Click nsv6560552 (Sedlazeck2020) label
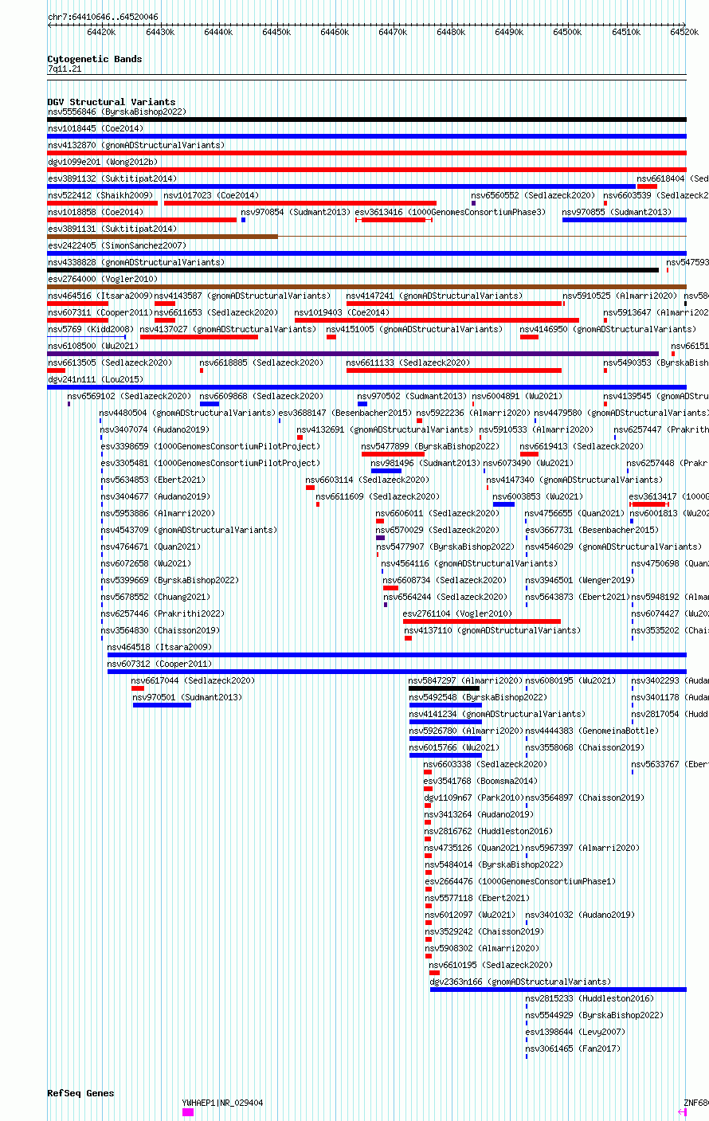The height and width of the screenshot is (1121, 709). (533, 195)
